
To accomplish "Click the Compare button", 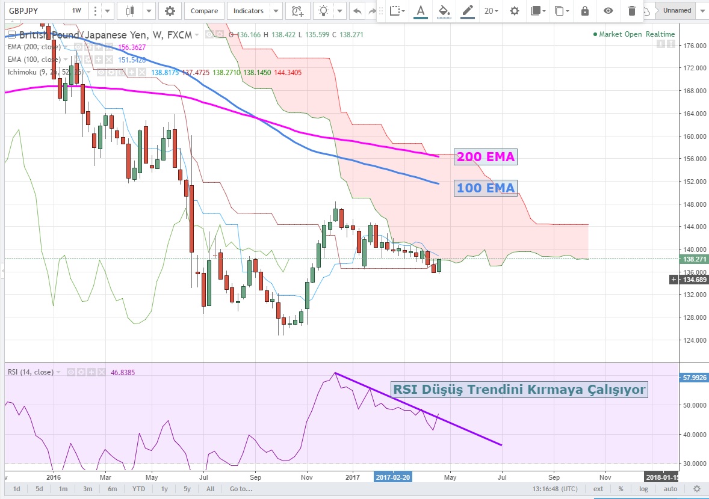I will pos(205,11).
